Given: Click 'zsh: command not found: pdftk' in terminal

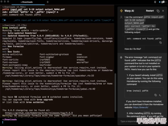Looking at the screenshot, I should click(x=22, y=15).
